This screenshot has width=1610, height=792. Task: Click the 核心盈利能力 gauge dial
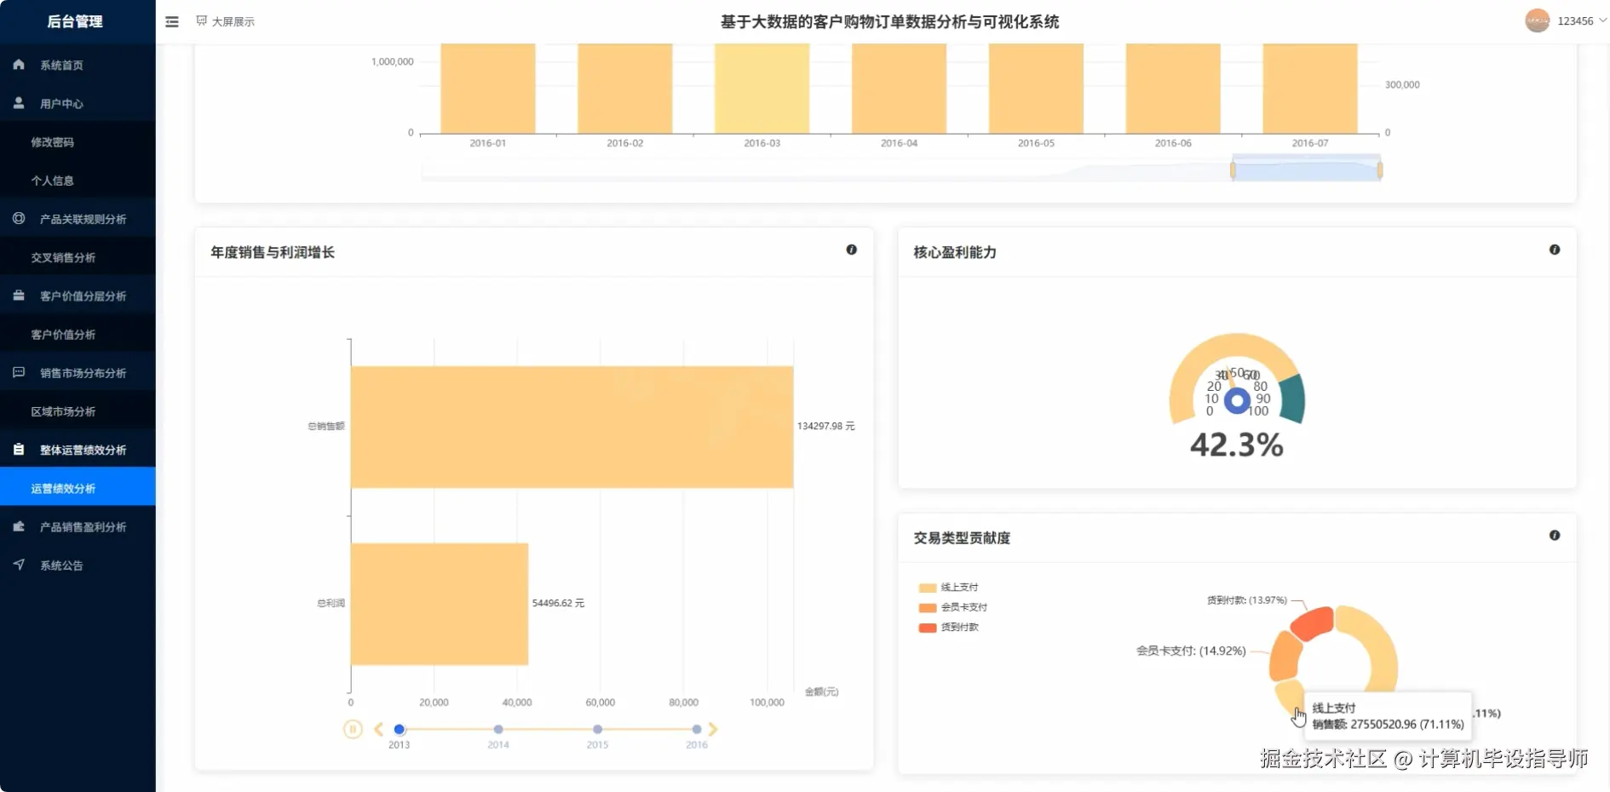coord(1237,379)
